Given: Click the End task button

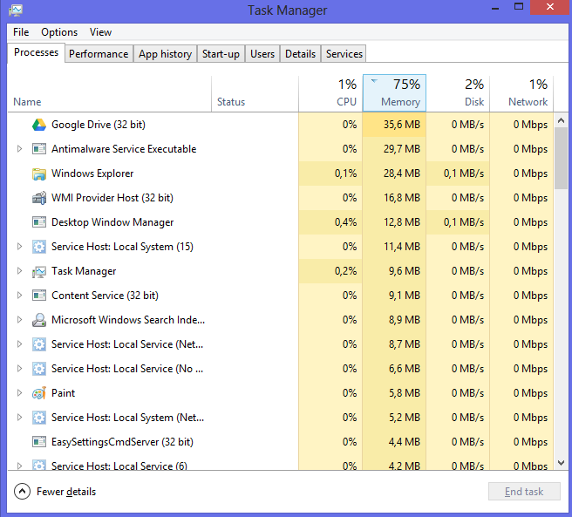Looking at the screenshot, I should click(524, 492).
